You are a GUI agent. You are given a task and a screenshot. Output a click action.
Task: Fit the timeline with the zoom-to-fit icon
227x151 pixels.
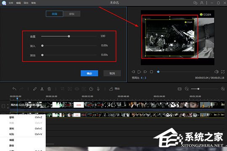point(179,89)
